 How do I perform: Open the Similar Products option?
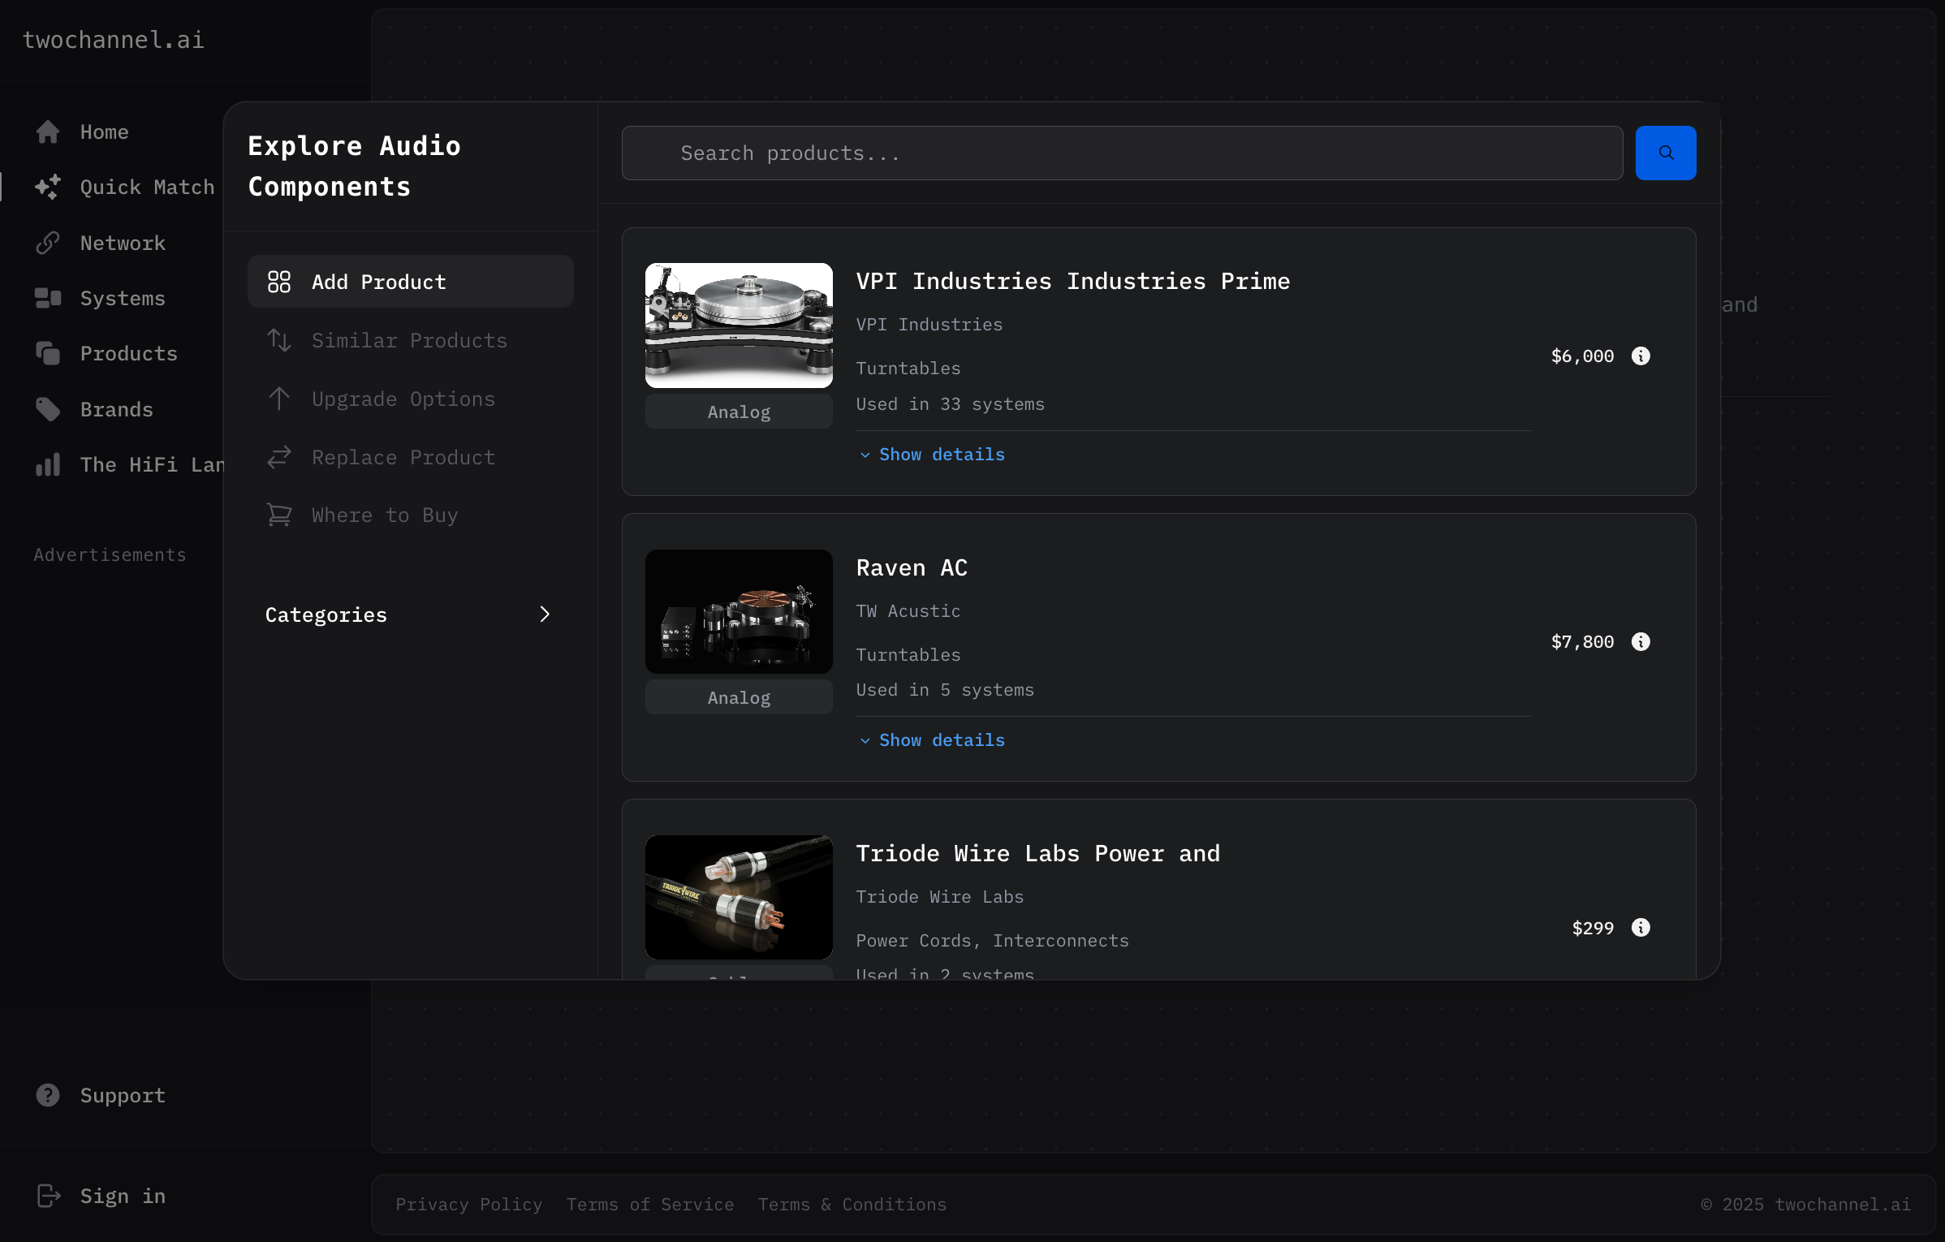pos(411,340)
